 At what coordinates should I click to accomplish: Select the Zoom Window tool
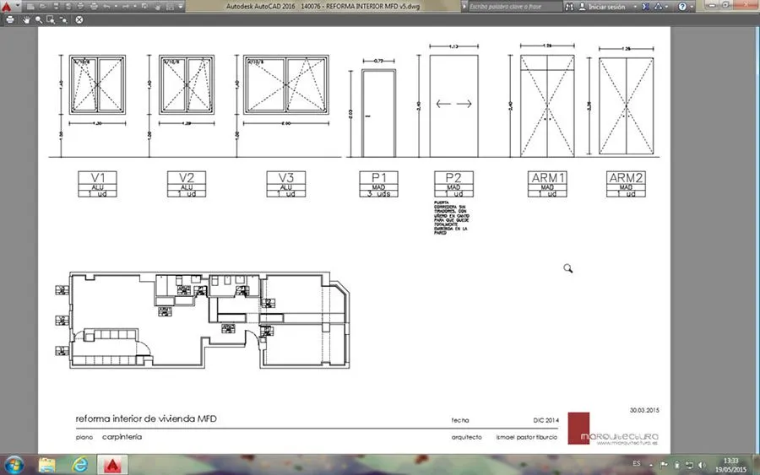51,20
